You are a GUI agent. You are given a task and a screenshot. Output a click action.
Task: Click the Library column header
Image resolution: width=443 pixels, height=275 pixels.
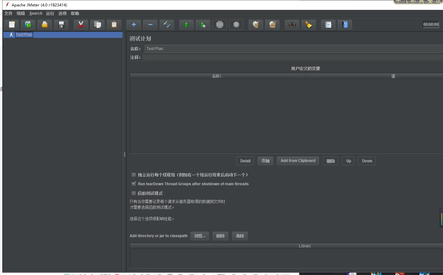coord(286,246)
